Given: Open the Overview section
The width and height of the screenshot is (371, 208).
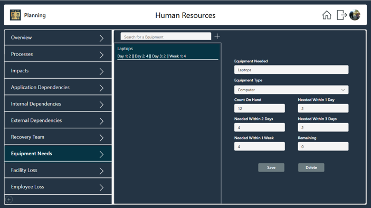Looking at the screenshot, I should [x=58, y=37].
